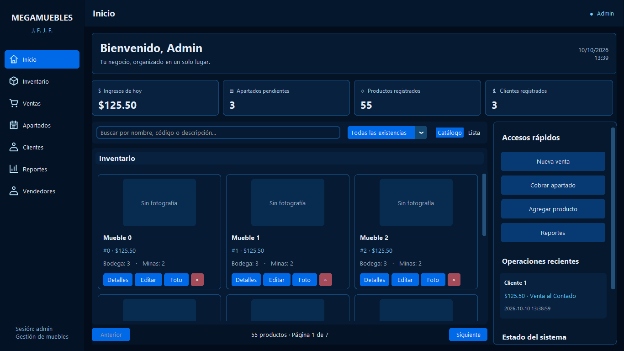Click the Apartados calendar icon
Screen dimensions: 624x351
point(14,125)
